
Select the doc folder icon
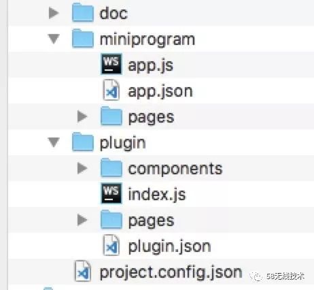(x=83, y=13)
